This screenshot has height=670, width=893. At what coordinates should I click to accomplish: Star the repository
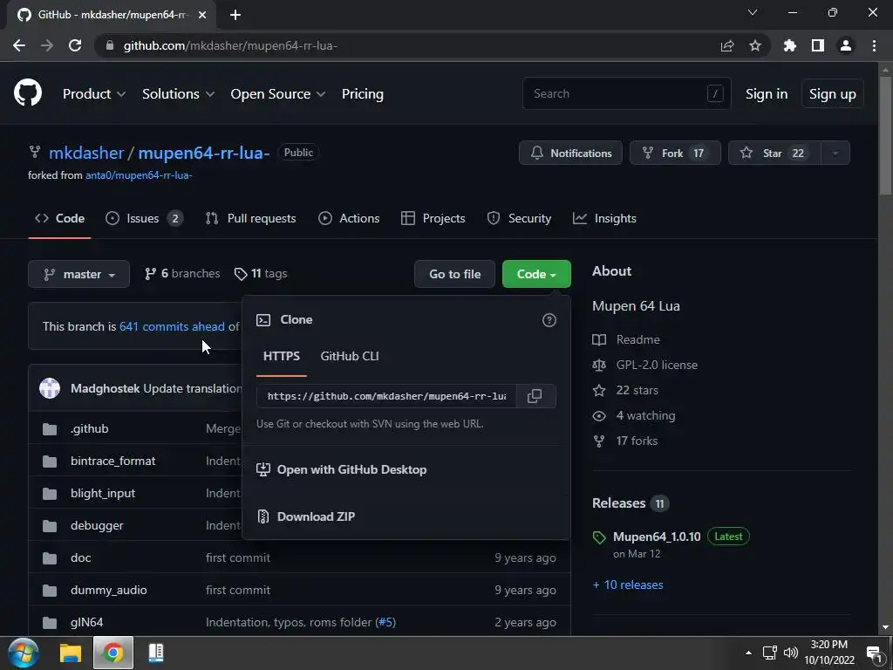point(774,153)
